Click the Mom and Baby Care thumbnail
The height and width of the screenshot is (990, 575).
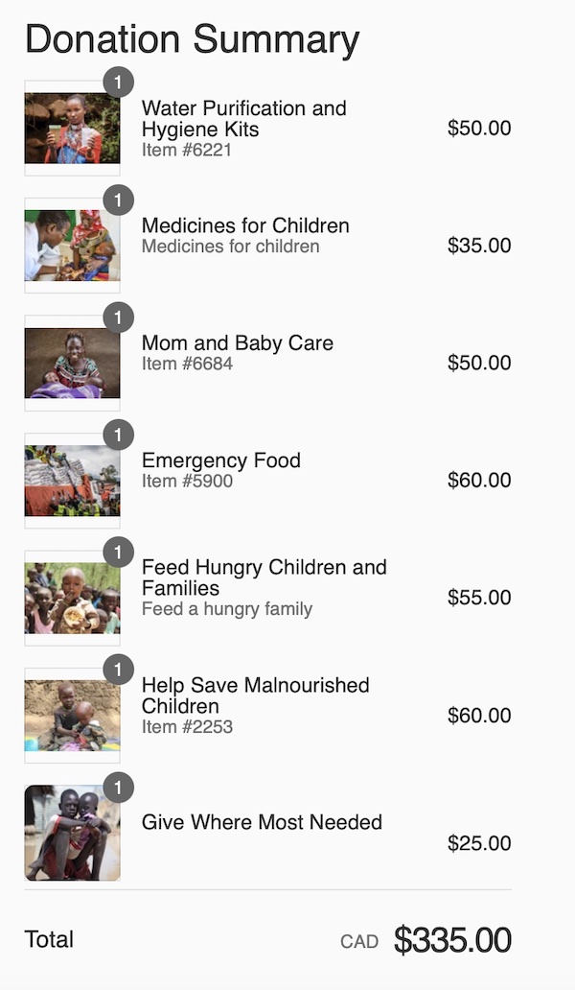click(x=72, y=364)
